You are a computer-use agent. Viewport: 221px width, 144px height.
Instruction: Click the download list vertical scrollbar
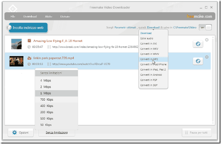[x=213, y=80]
